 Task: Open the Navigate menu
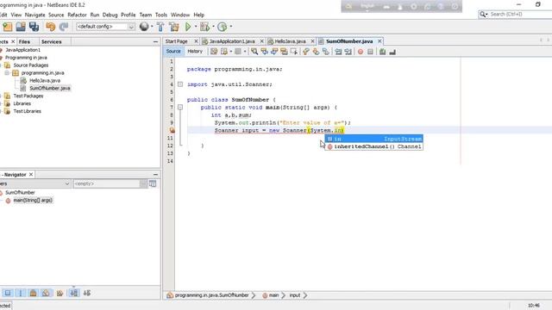(x=34, y=15)
